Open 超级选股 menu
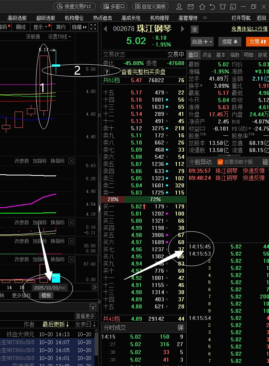This screenshot has height=366, width=269. point(45,18)
